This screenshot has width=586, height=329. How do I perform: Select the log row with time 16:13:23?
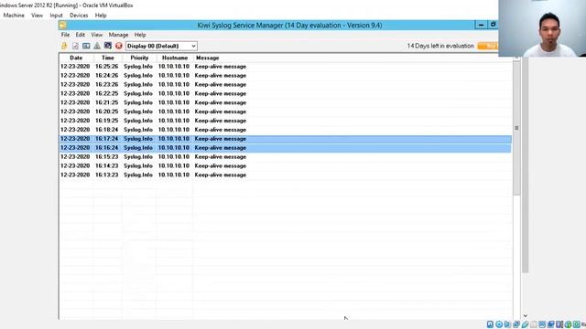click(286, 175)
